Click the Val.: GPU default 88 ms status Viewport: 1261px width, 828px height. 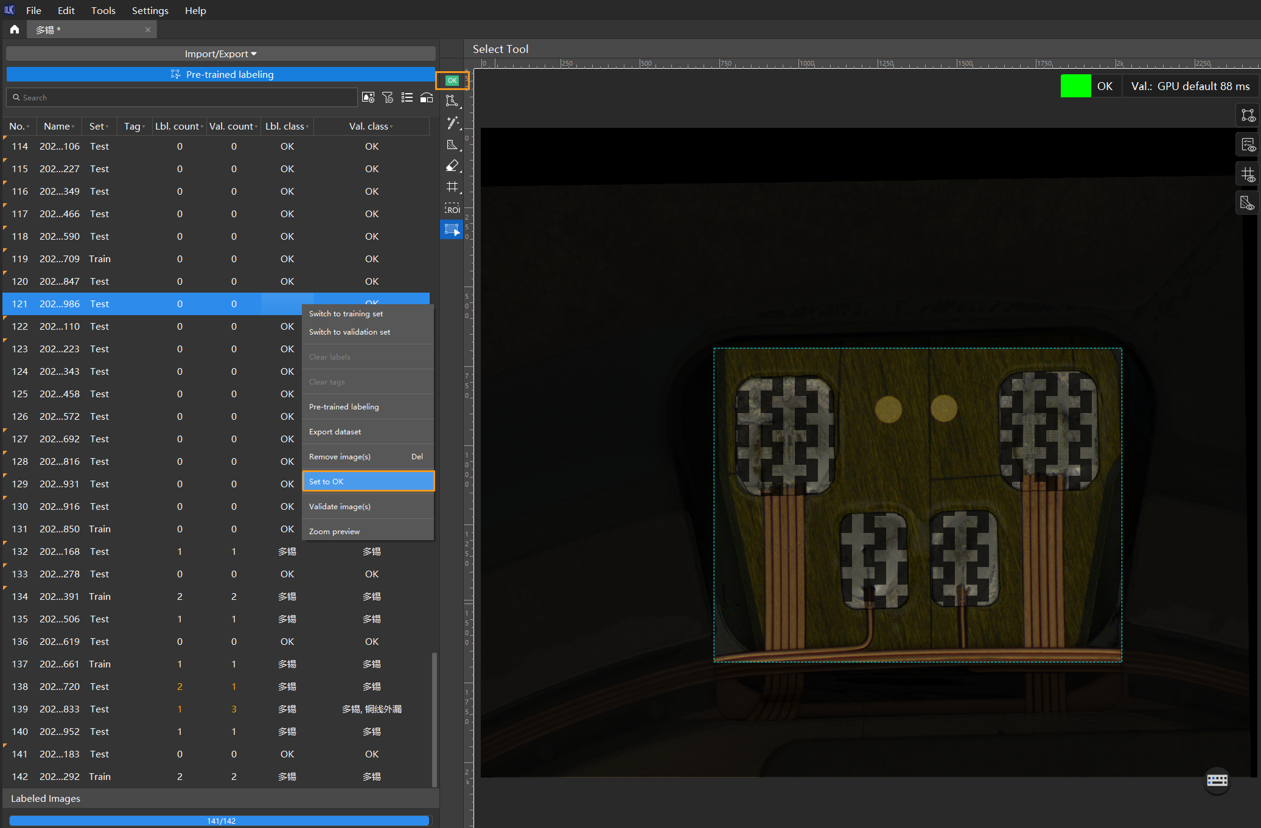[x=1190, y=86]
